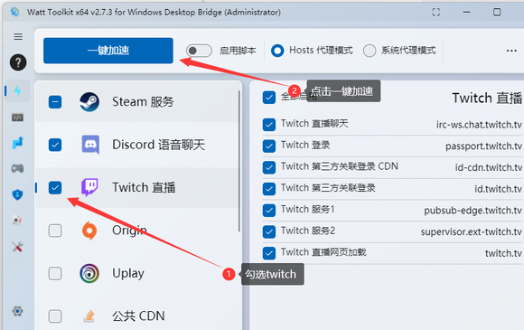Viewport: 524px width, 330px height.
Task: Click the Uplay swirl logo icon
Action: click(x=89, y=273)
